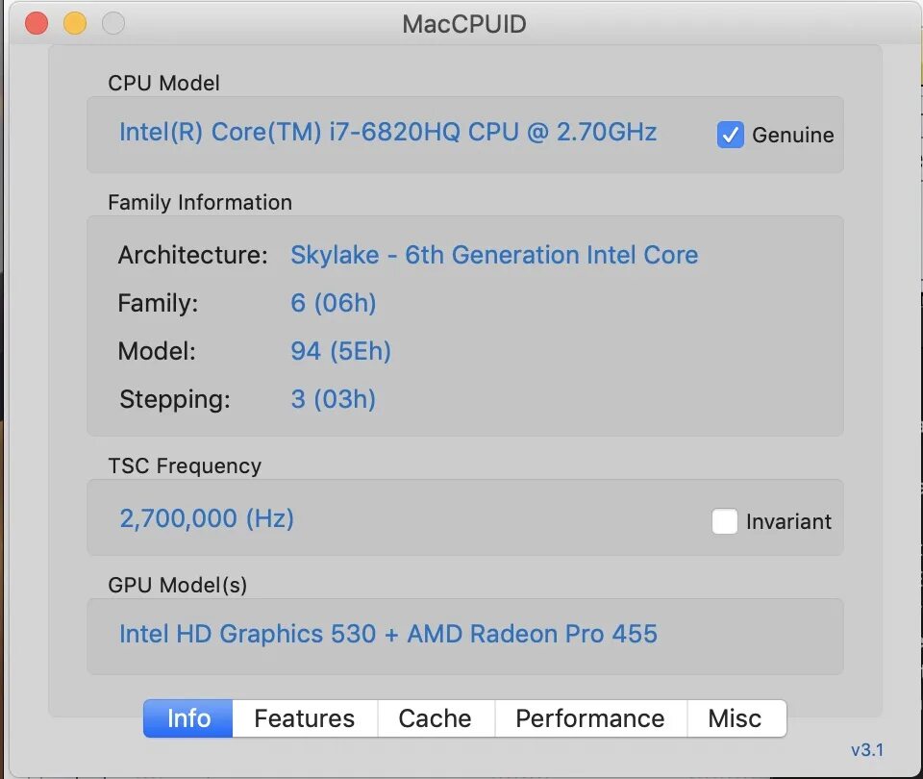Open the Cache tab
This screenshot has width=923, height=779.
(436, 718)
